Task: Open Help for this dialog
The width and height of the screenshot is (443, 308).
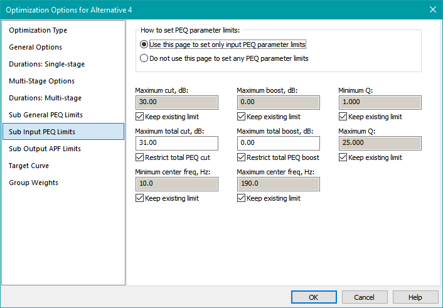Action: click(x=415, y=297)
